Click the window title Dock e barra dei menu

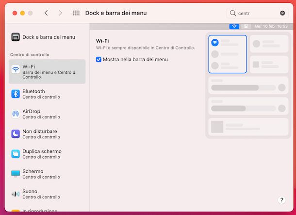pos(116,13)
